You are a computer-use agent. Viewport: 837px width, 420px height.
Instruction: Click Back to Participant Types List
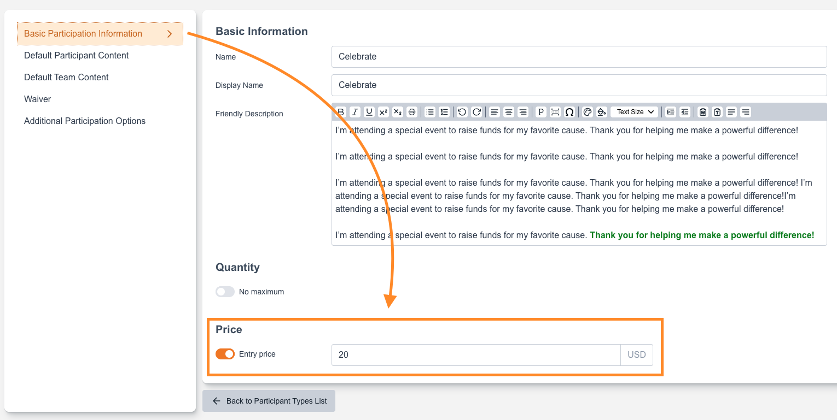coord(269,401)
